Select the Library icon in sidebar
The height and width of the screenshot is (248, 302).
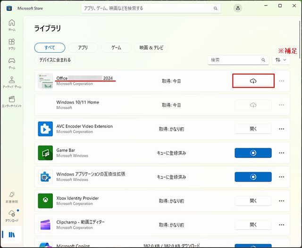(x=11, y=234)
